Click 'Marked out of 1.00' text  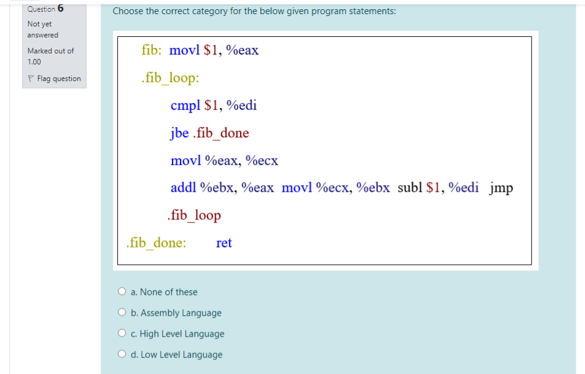pyautogui.click(x=50, y=56)
